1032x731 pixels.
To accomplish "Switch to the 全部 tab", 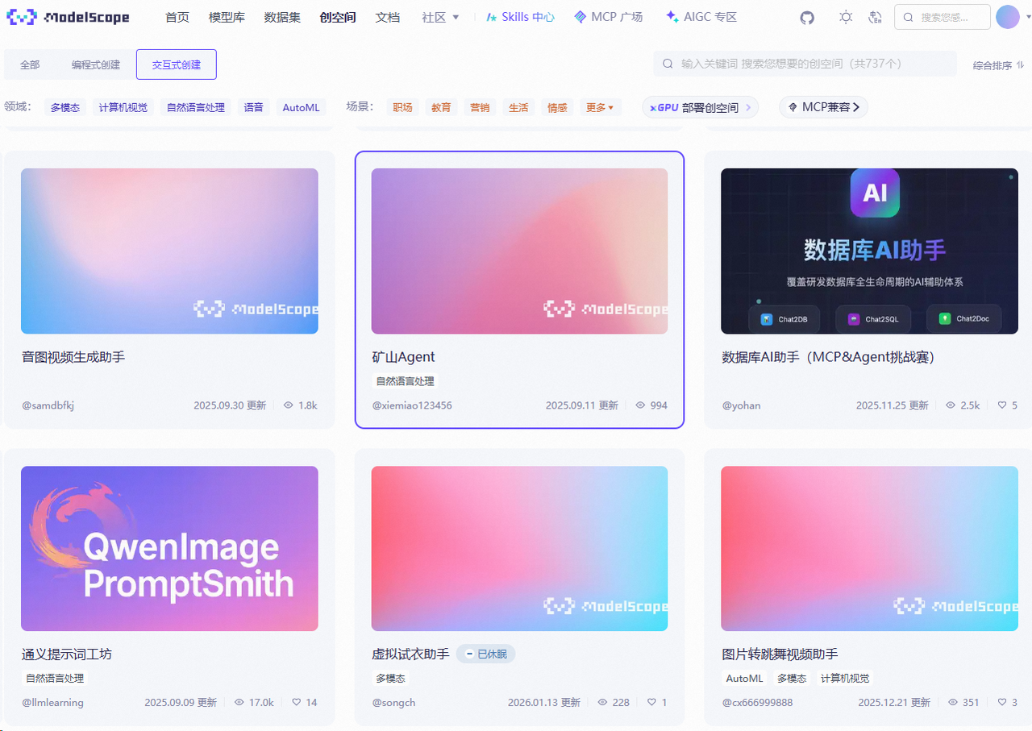I will coord(30,64).
